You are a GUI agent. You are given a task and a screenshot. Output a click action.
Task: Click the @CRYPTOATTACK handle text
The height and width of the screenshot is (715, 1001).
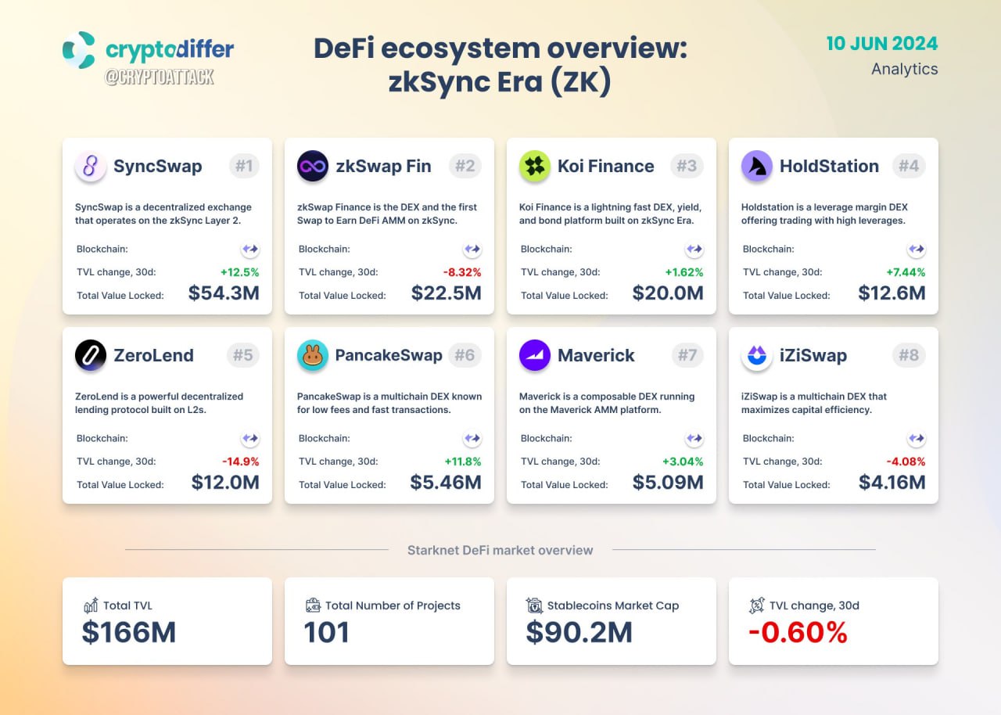point(160,77)
